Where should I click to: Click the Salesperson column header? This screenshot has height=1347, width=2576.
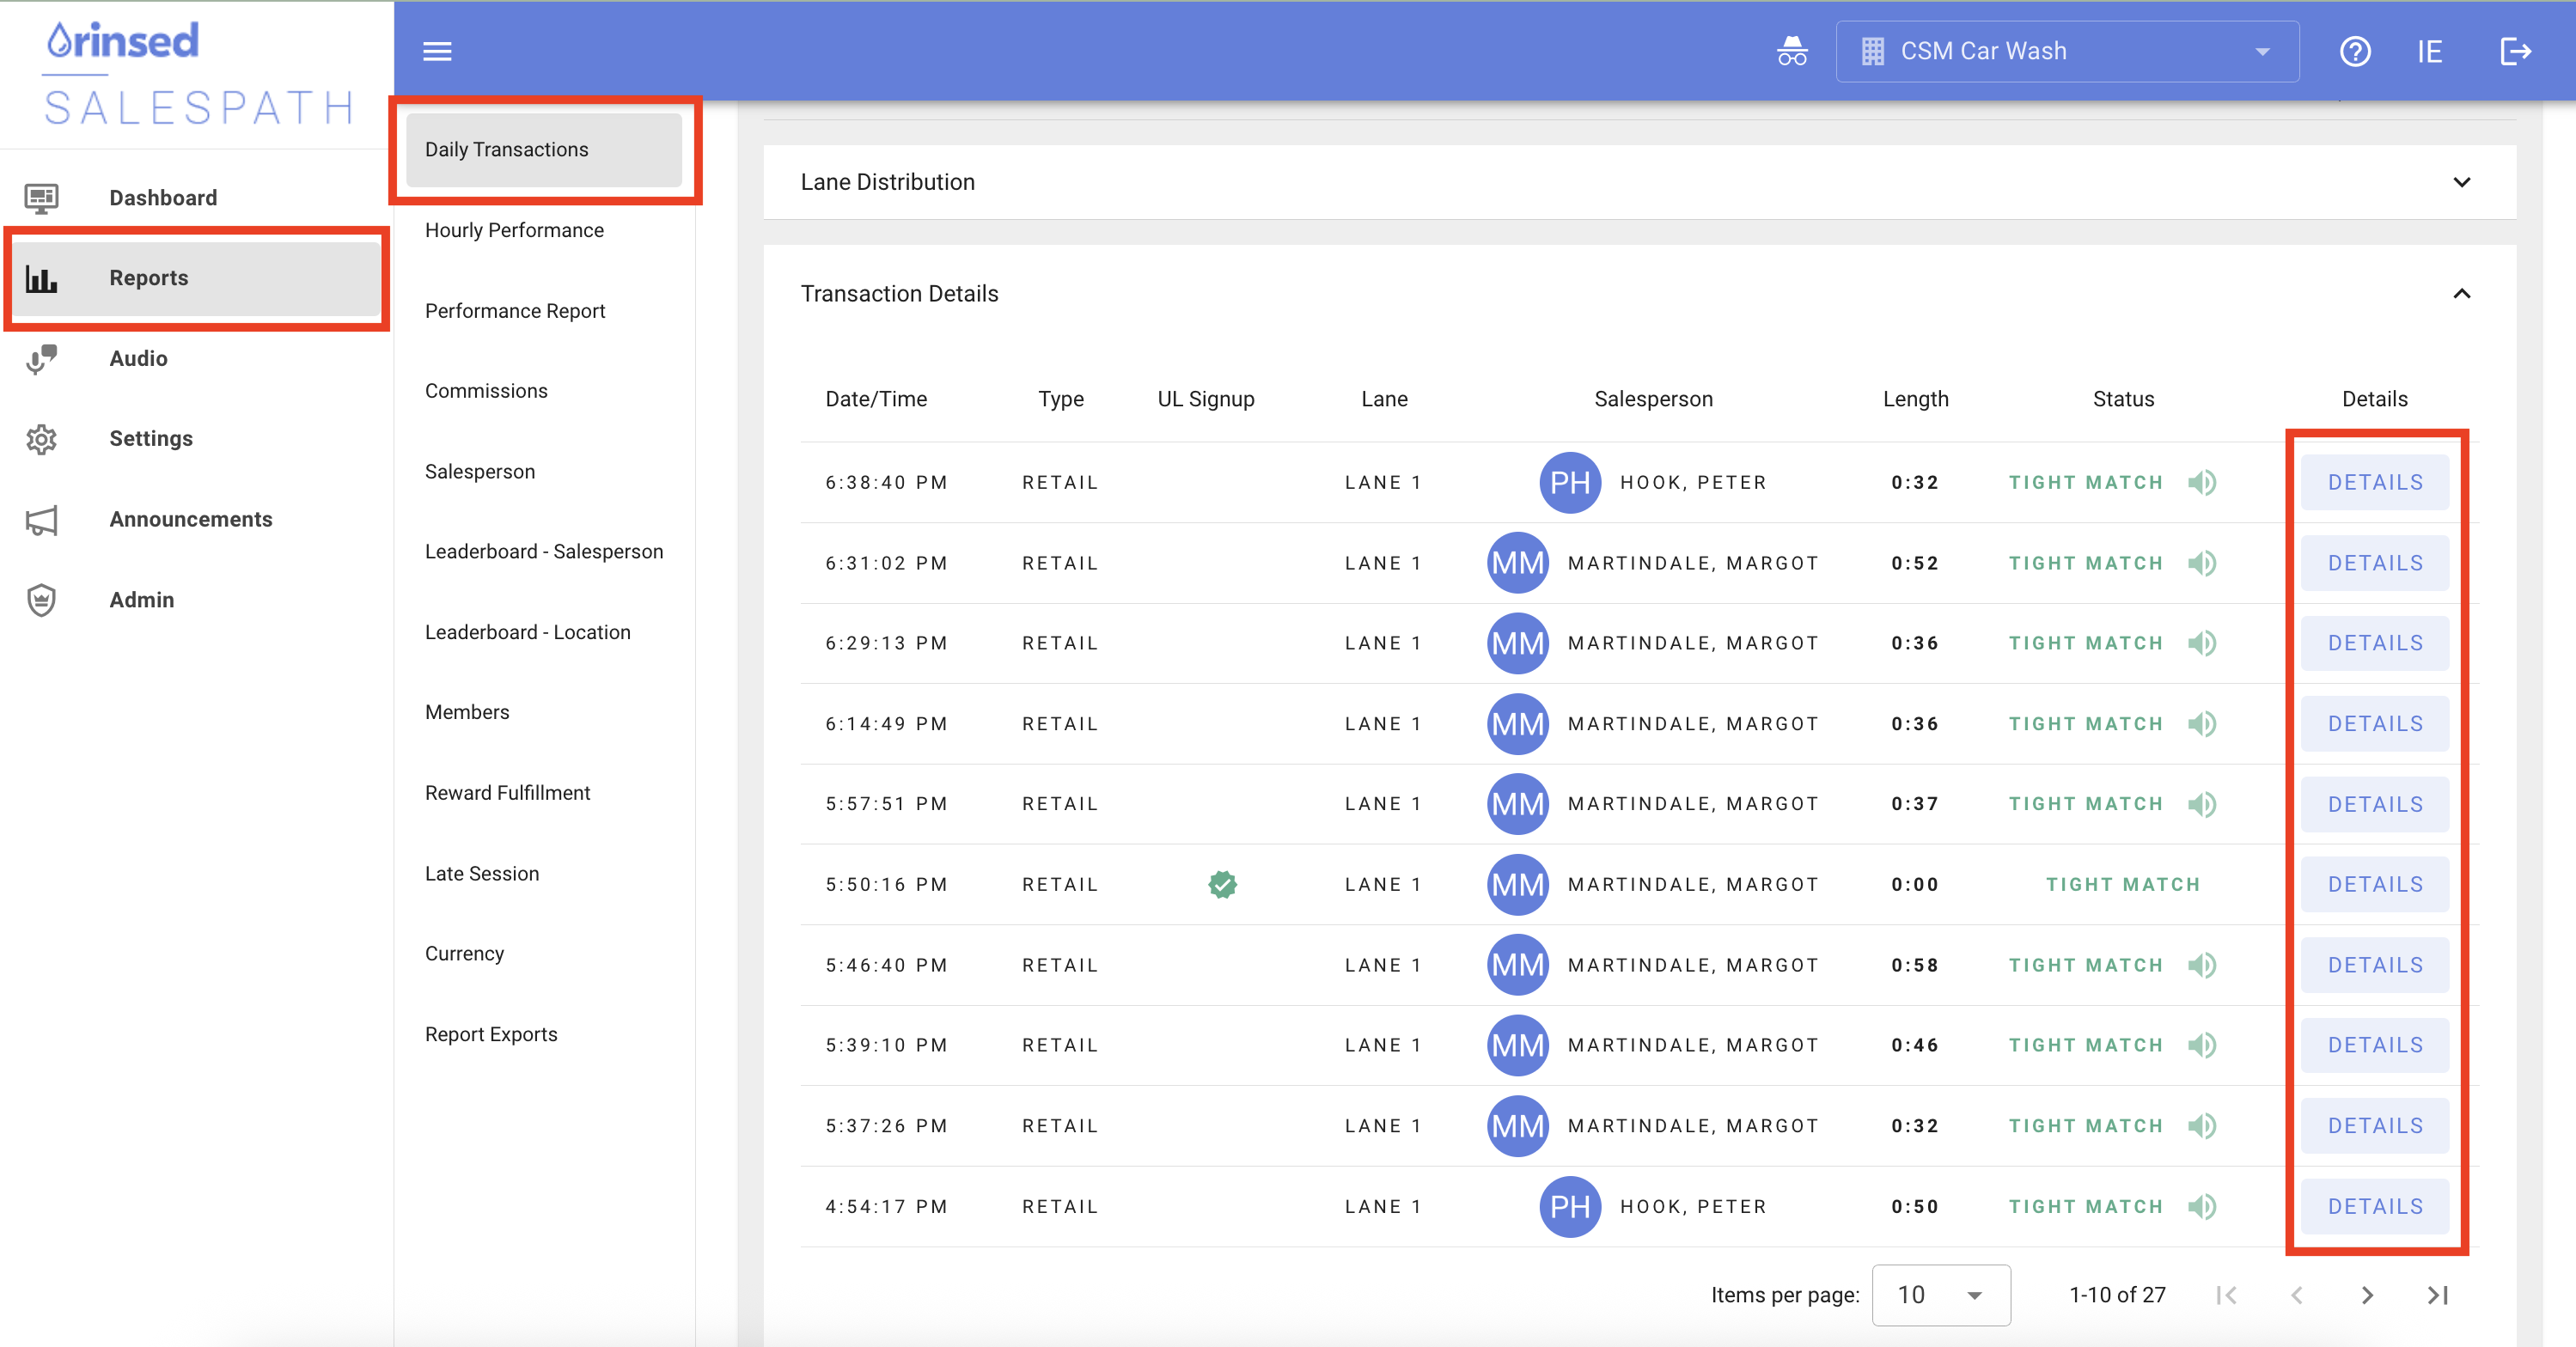click(1653, 399)
